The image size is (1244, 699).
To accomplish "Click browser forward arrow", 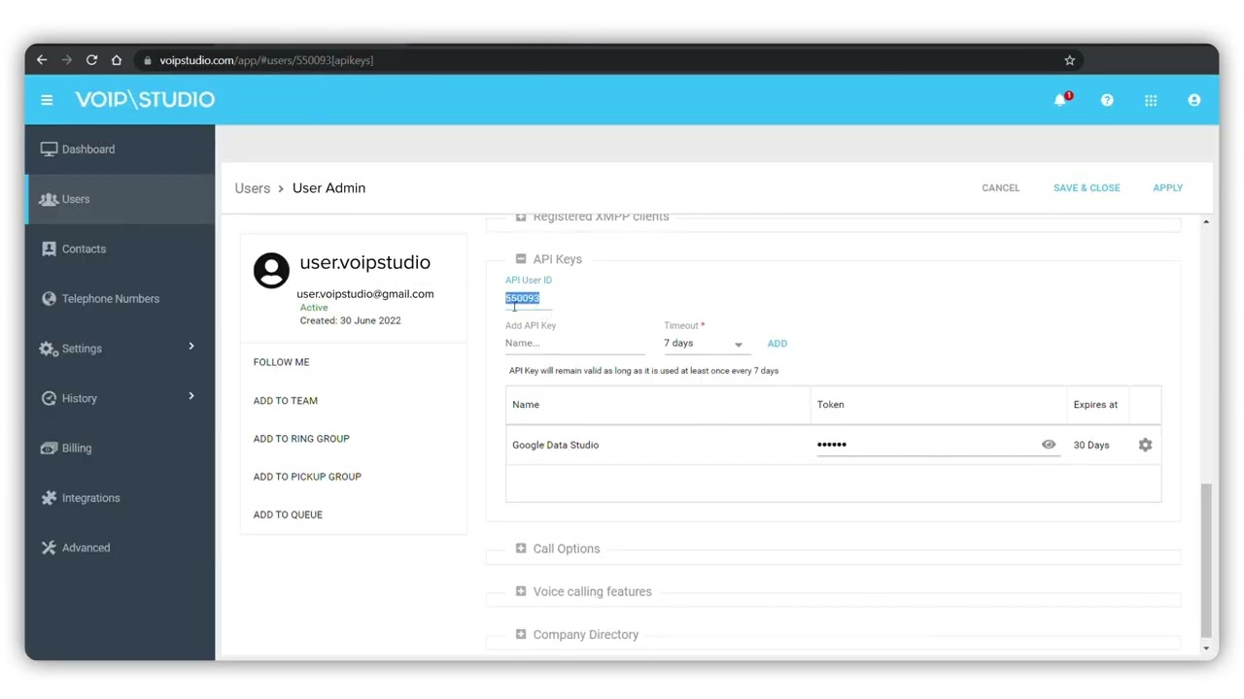I will click(66, 60).
